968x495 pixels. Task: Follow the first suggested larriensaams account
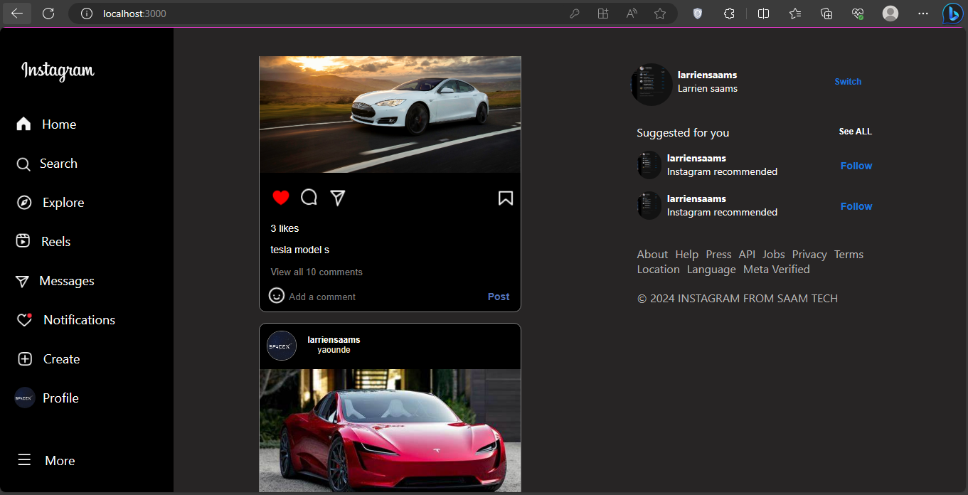point(856,166)
